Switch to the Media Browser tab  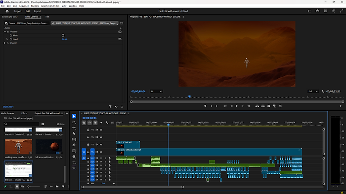7,113
